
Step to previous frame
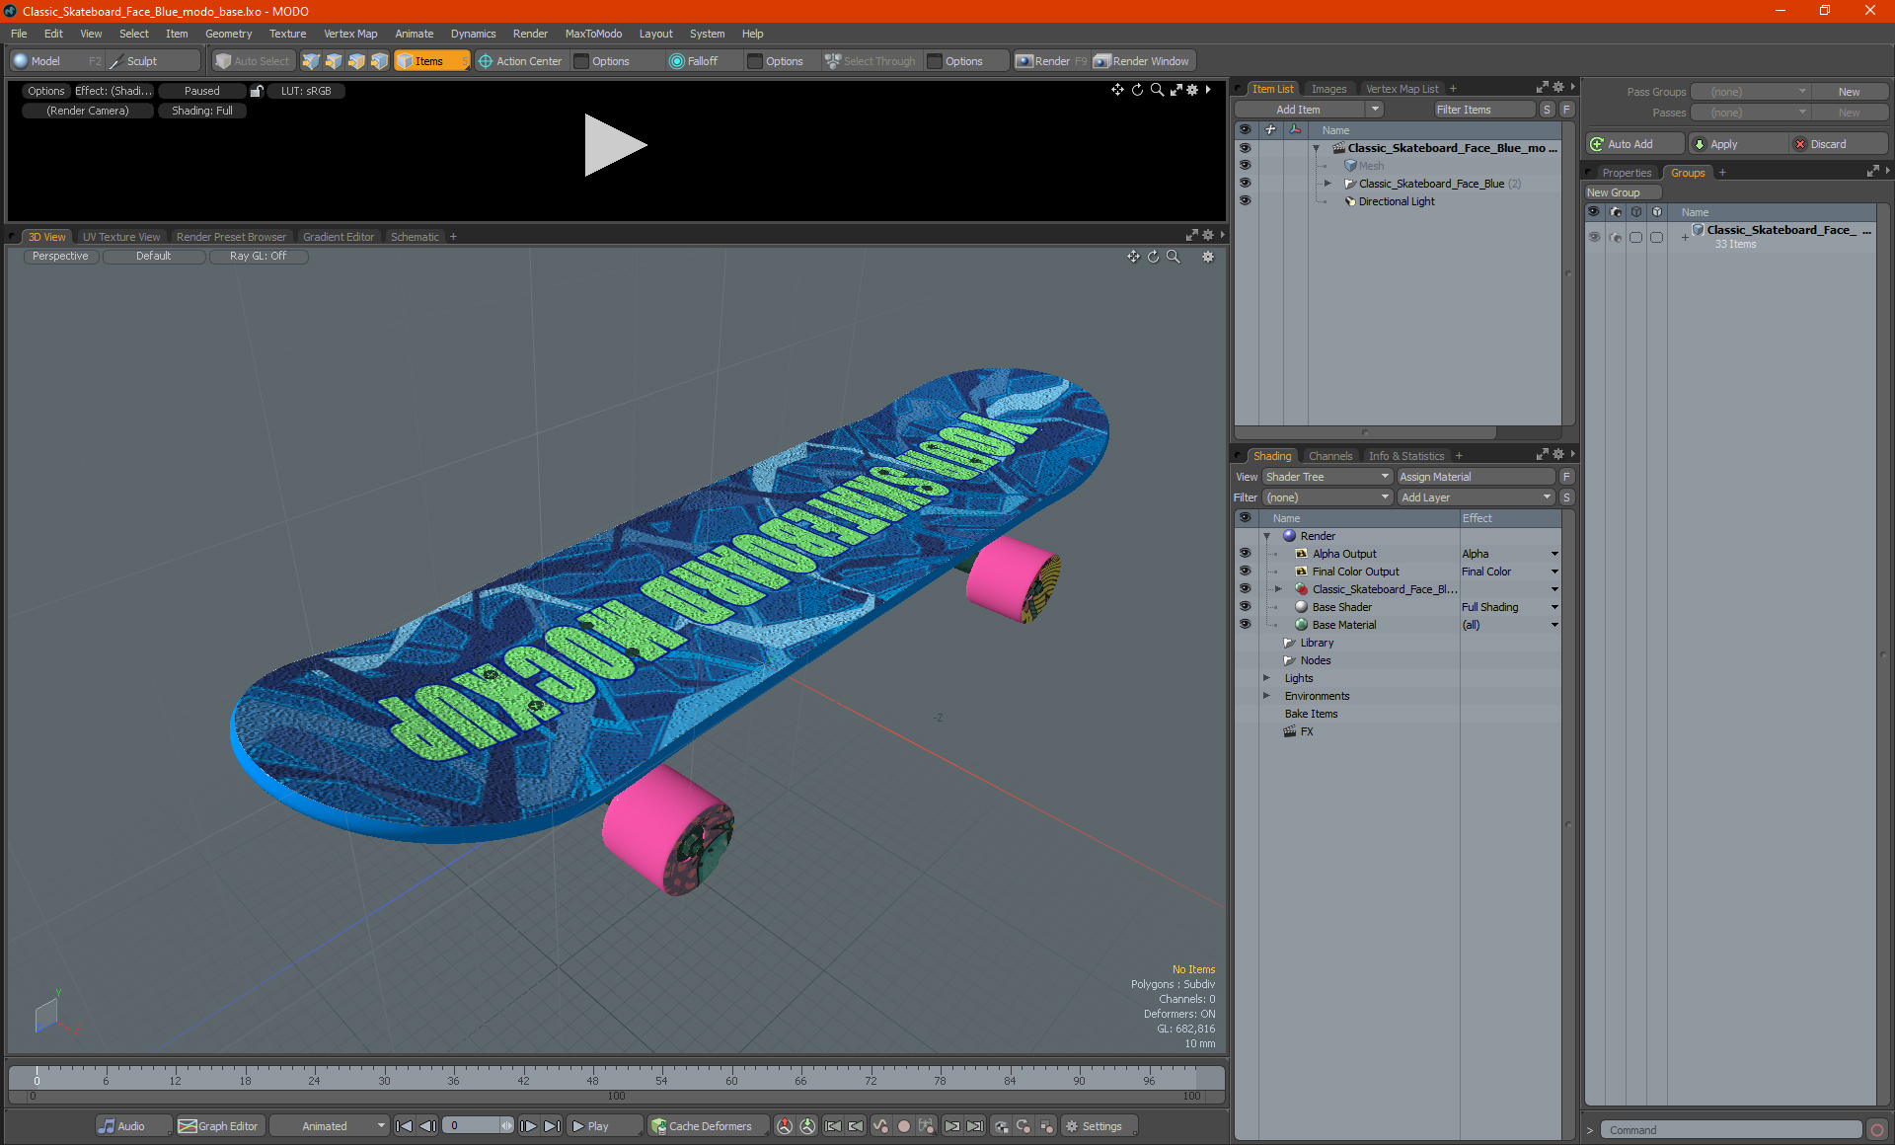point(427,1126)
